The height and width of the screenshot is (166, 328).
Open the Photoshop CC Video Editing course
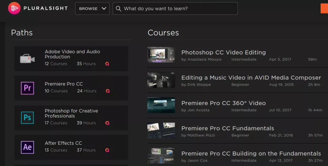(224, 53)
